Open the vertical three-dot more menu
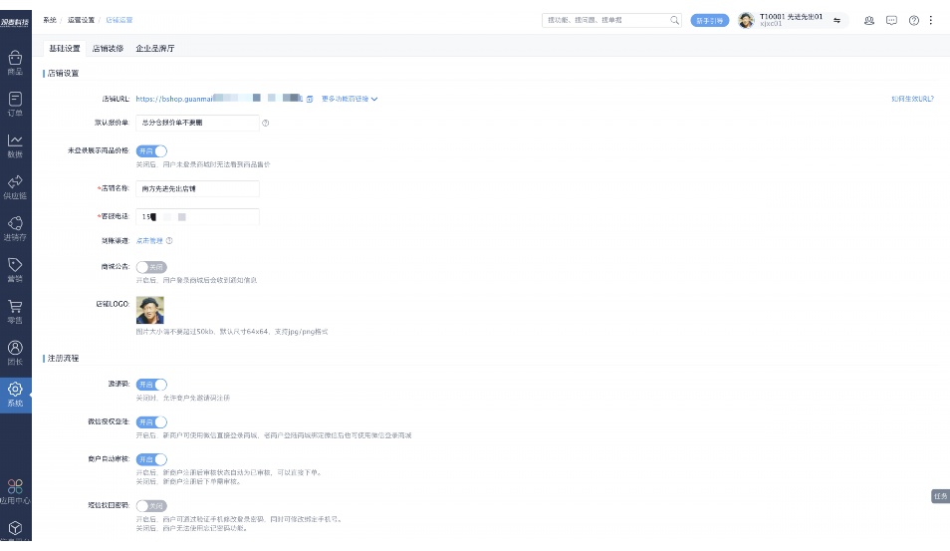 pos(931,20)
